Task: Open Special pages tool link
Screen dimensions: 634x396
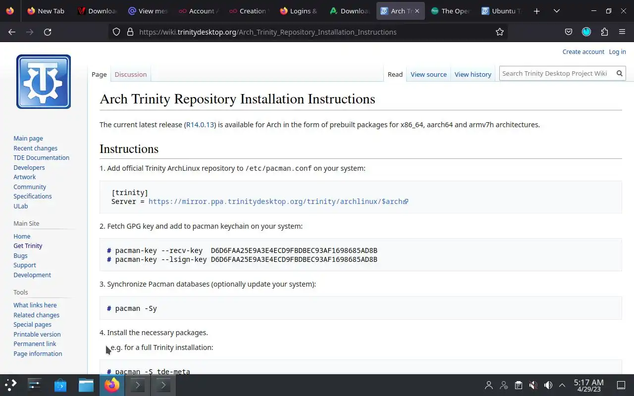Action: (32, 325)
